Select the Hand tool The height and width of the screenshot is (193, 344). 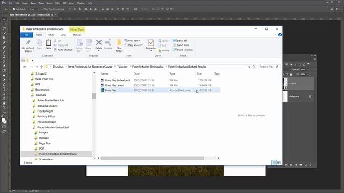tap(4, 103)
